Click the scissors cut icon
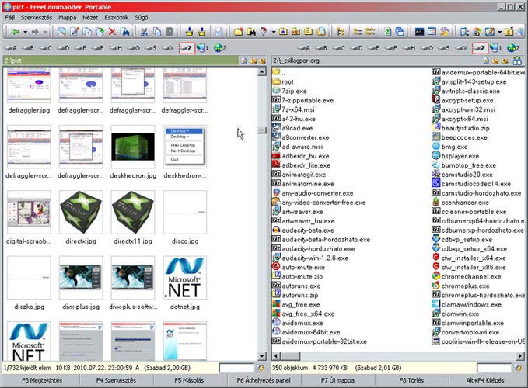This screenshot has height=388, width=528. coord(145,32)
